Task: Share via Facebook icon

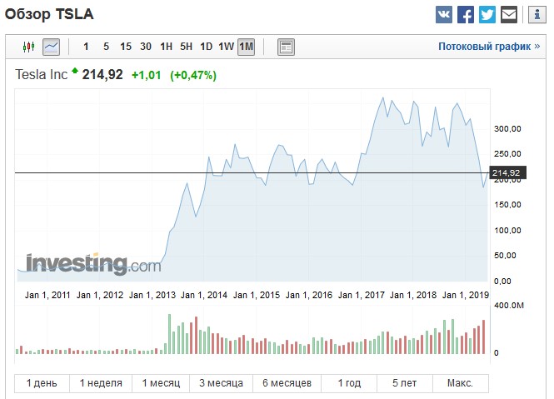Action: (x=466, y=14)
